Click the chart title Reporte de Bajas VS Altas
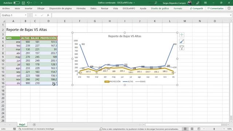Image resolution: width=233 pixels, height=131 pixels. click(x=125, y=36)
